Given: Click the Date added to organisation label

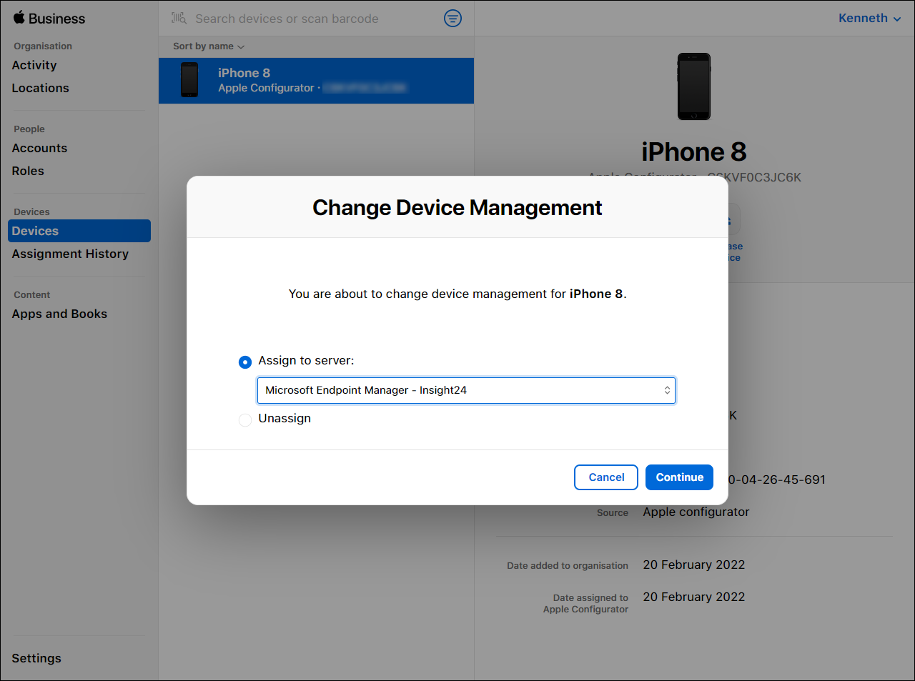Looking at the screenshot, I should coord(568,566).
